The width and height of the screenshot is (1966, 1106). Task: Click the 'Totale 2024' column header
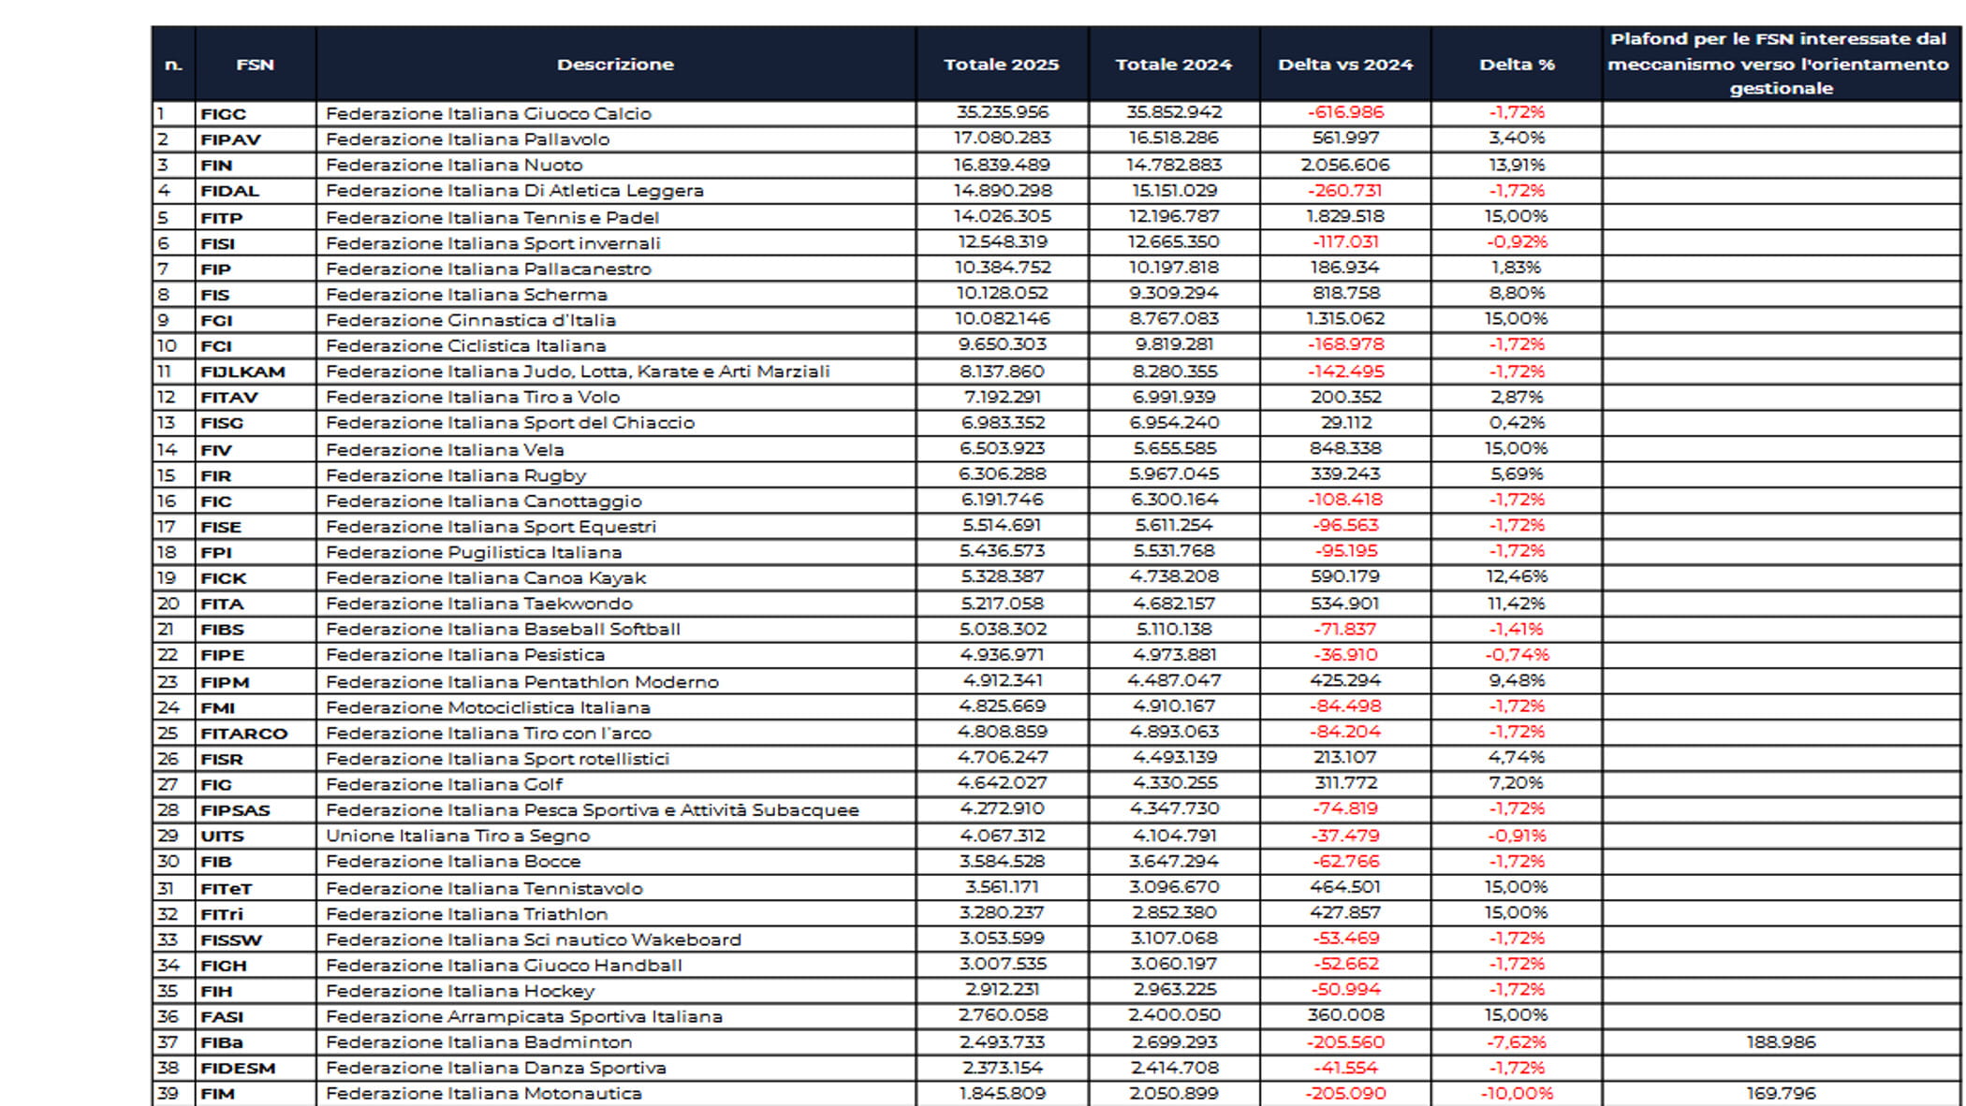pos(1173,65)
